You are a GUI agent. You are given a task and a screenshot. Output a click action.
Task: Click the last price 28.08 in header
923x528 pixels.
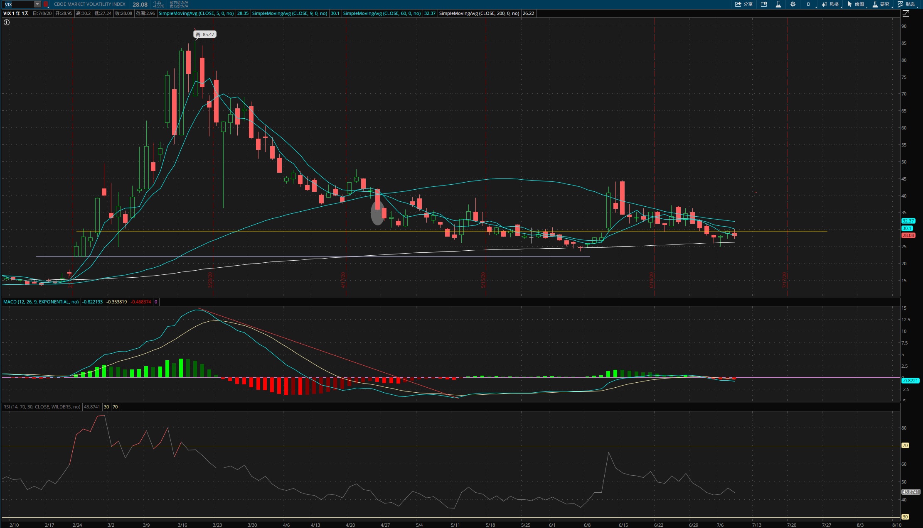point(140,5)
